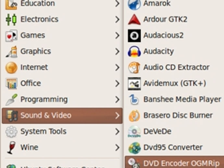Click the Banshee Media Player icon
224x168 pixels.
tap(134, 100)
